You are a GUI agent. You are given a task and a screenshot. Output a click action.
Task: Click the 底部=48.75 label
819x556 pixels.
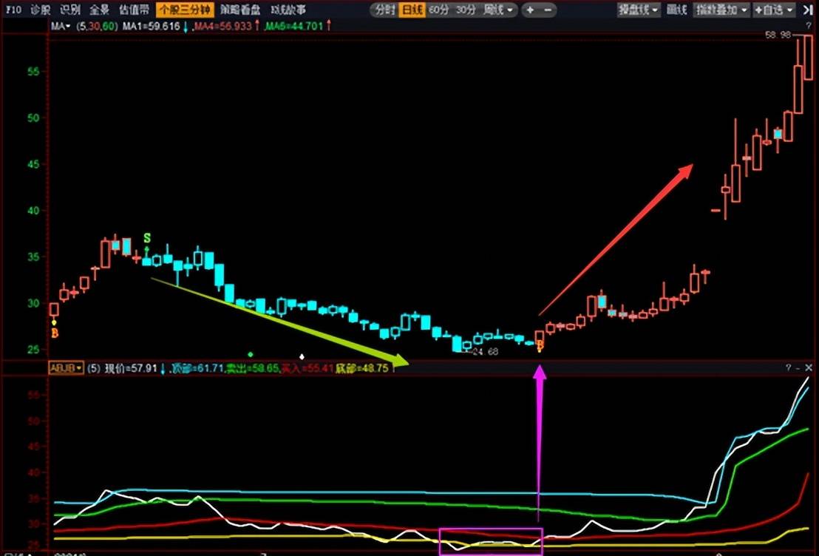[x=362, y=368]
